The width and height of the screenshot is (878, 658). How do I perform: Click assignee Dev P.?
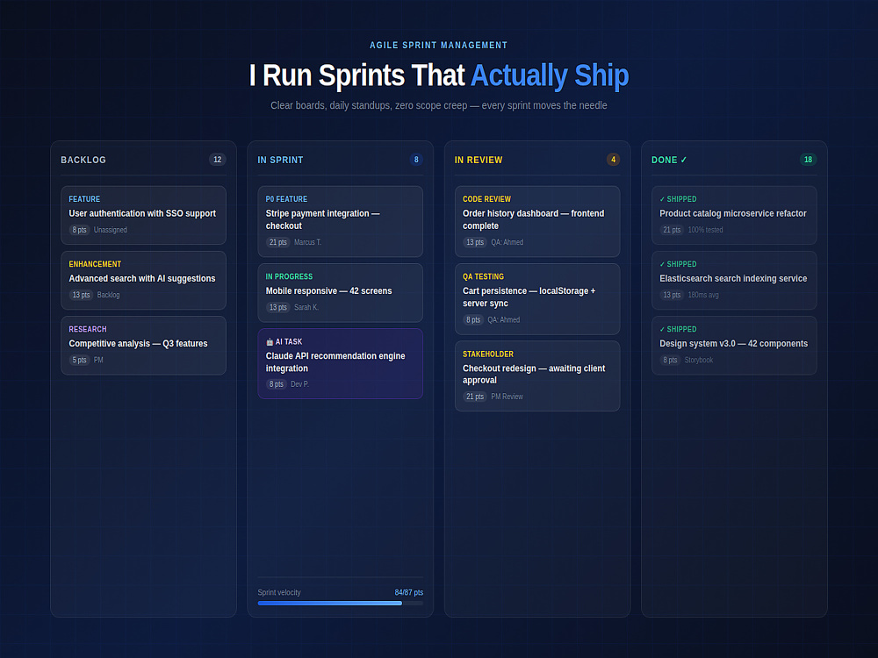pos(299,384)
